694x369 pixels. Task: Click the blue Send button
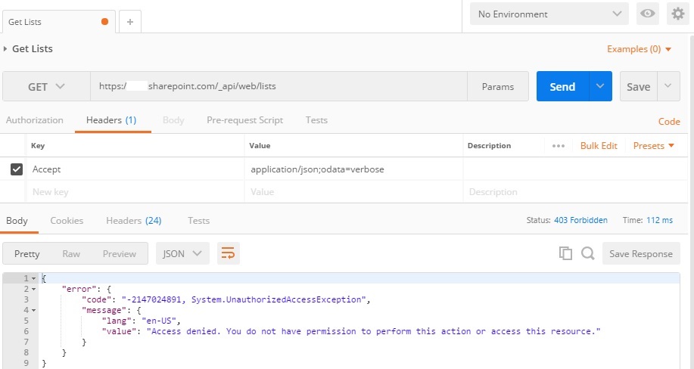(562, 86)
